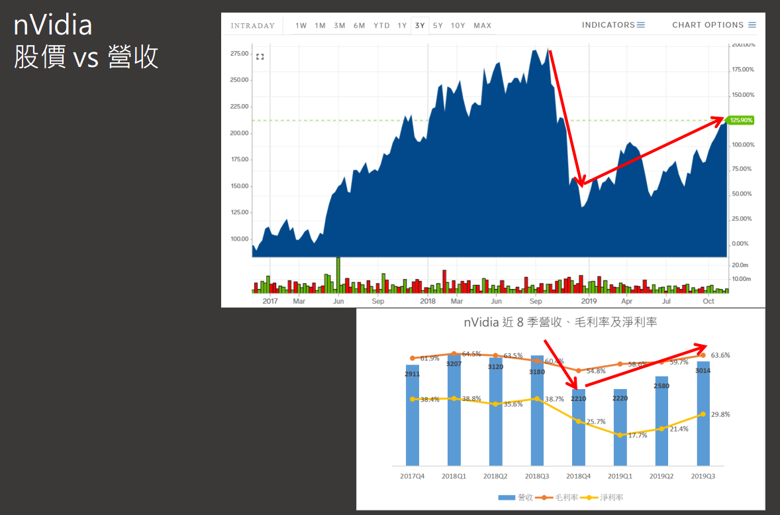
Task: Click the 275.00 price axis label
Action: point(239,53)
